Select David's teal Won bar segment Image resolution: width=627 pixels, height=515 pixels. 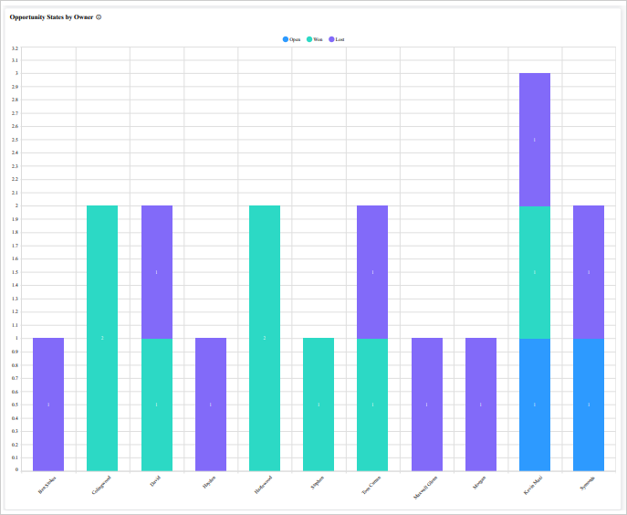156,405
